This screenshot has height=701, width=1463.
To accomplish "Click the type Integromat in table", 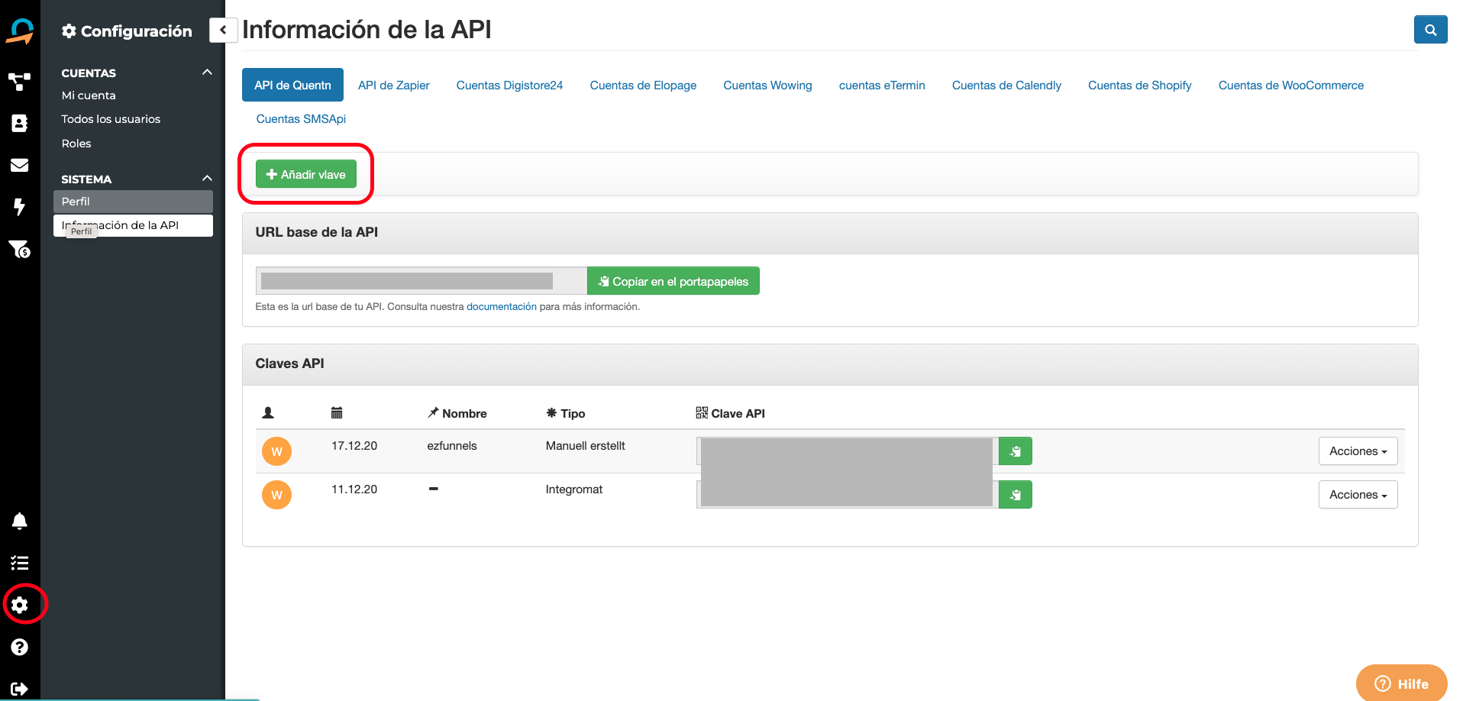I will 574,489.
